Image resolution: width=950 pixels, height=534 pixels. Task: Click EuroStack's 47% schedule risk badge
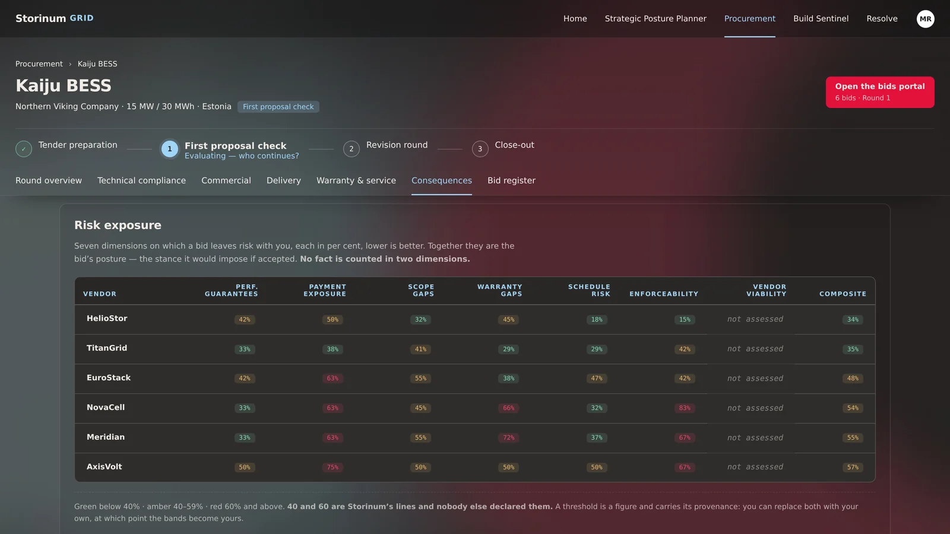[x=597, y=379]
